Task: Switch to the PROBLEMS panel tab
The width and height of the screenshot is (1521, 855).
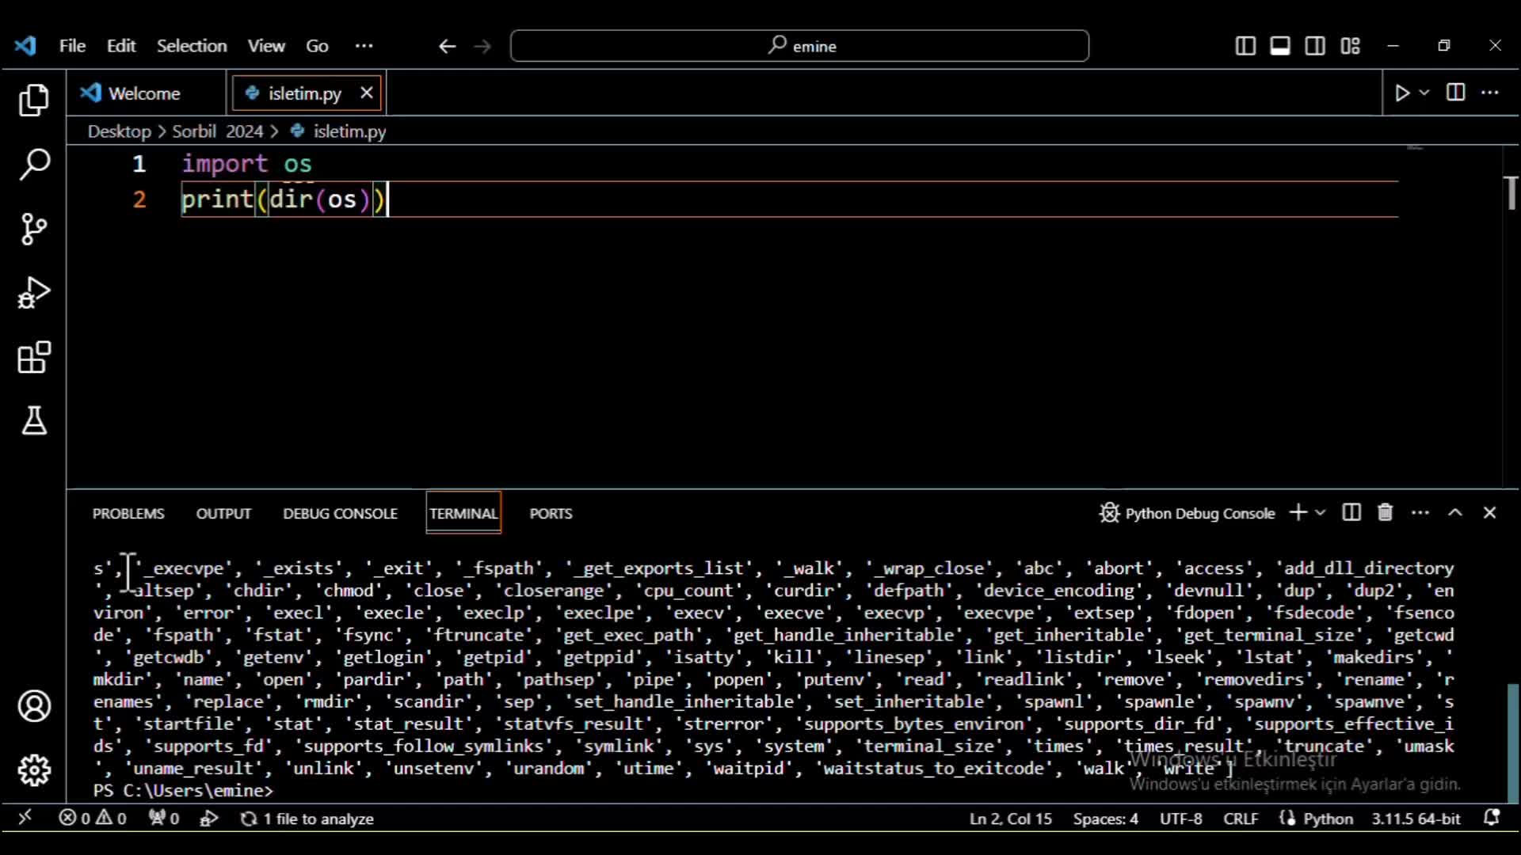Action: 128,514
